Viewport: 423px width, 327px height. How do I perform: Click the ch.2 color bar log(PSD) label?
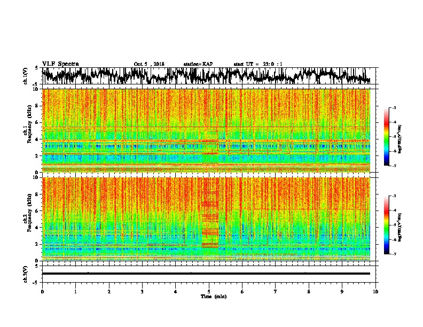400,227
